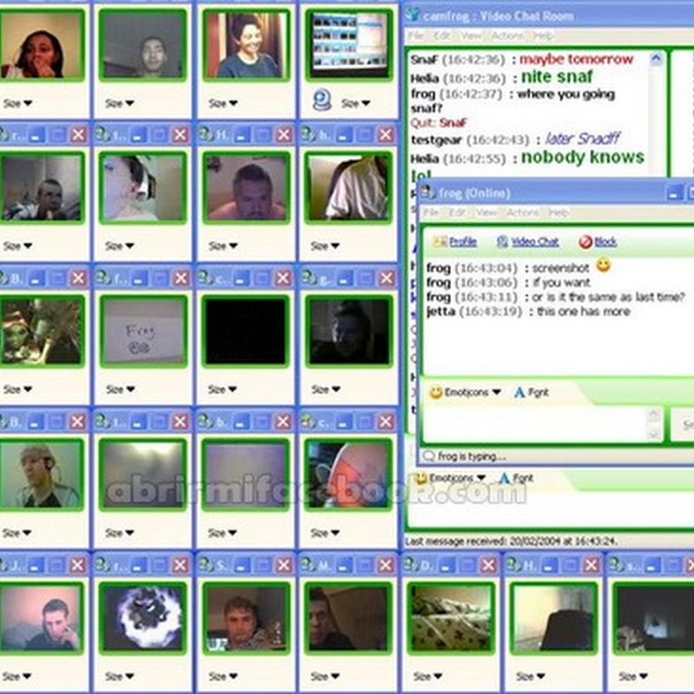The width and height of the screenshot is (694, 694).
Task: Open Emoticons dropdown in the frog (Online) window
Action: click(x=465, y=392)
